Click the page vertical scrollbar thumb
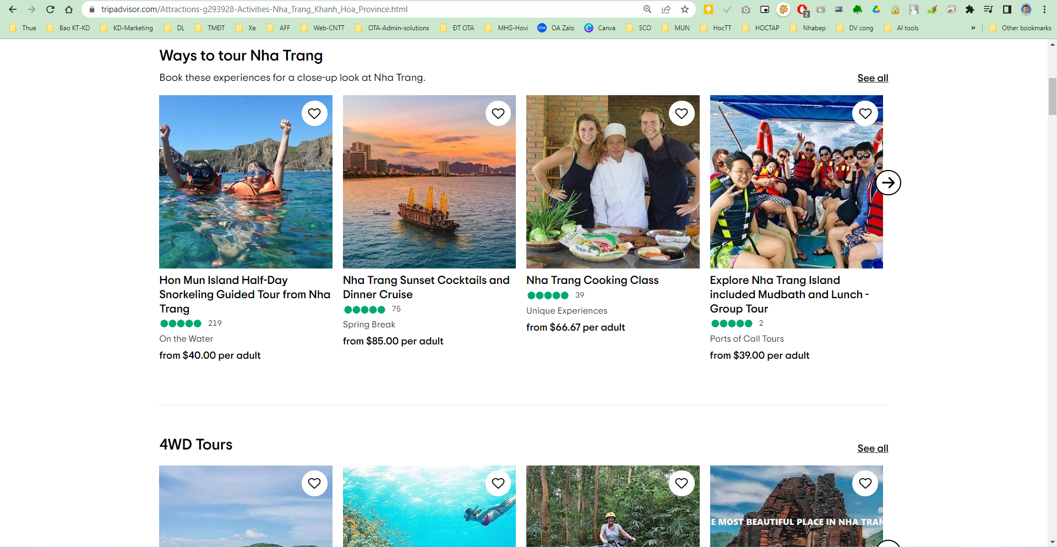1057x548 pixels. point(1052,96)
